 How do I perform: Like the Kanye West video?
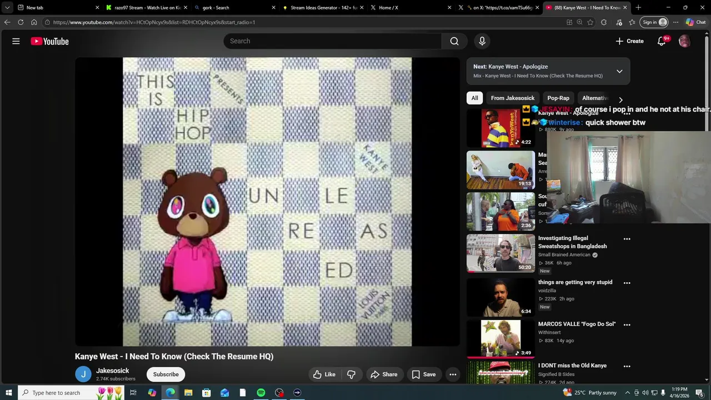(324, 374)
